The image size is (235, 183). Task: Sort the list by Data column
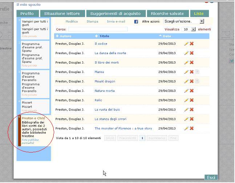coord(167,36)
